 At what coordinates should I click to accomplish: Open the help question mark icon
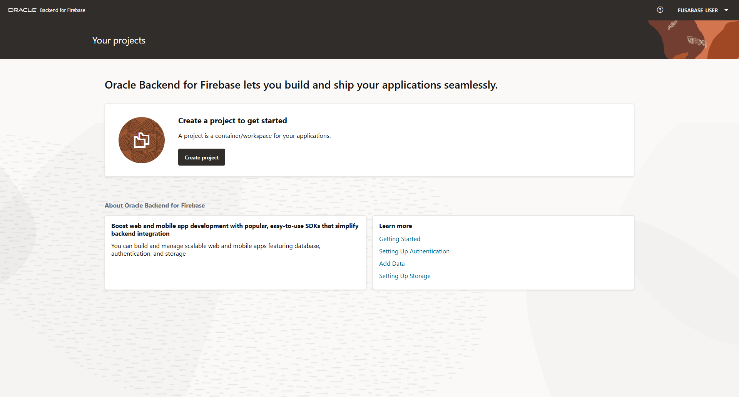660,10
